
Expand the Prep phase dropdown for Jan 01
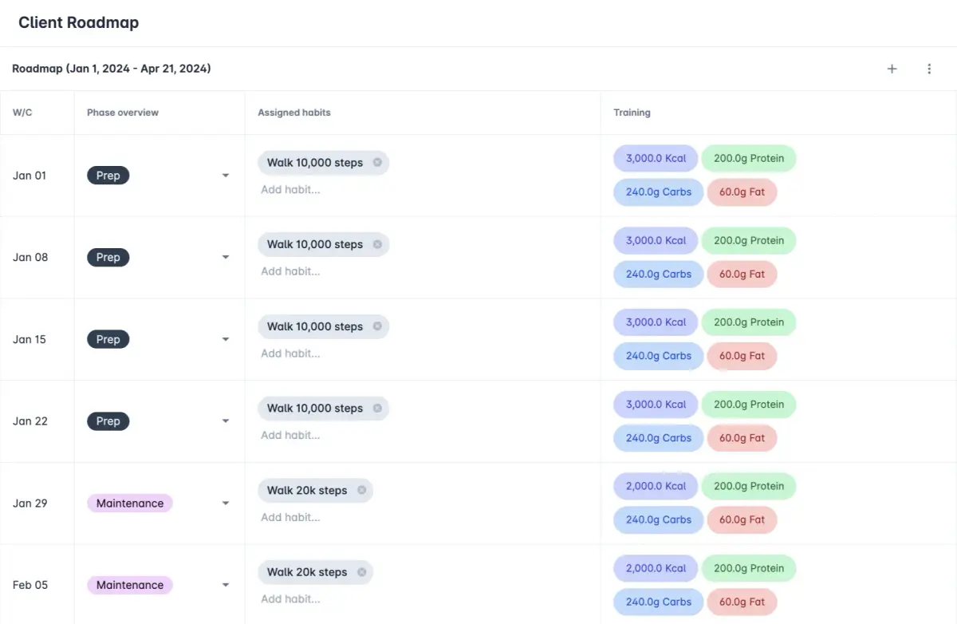(226, 176)
